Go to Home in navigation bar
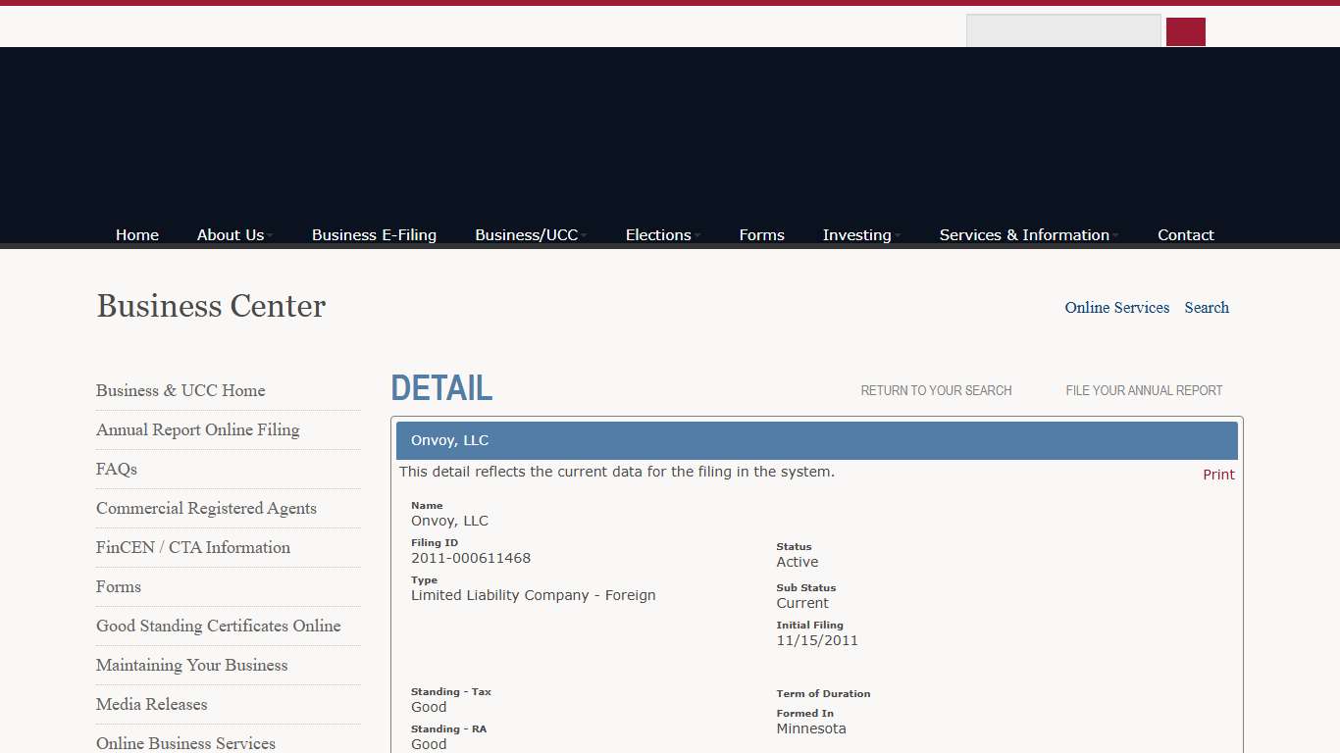Image resolution: width=1340 pixels, height=753 pixels. point(137,235)
